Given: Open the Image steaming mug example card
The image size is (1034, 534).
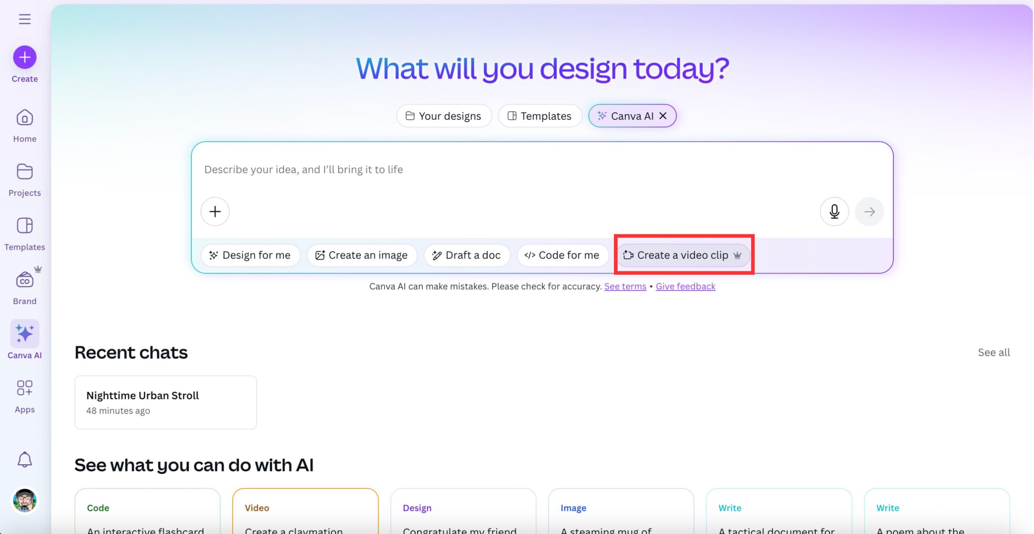Looking at the screenshot, I should coord(621,511).
